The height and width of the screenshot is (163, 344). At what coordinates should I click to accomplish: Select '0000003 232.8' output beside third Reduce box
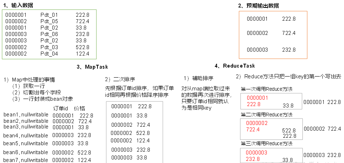pos(322,155)
